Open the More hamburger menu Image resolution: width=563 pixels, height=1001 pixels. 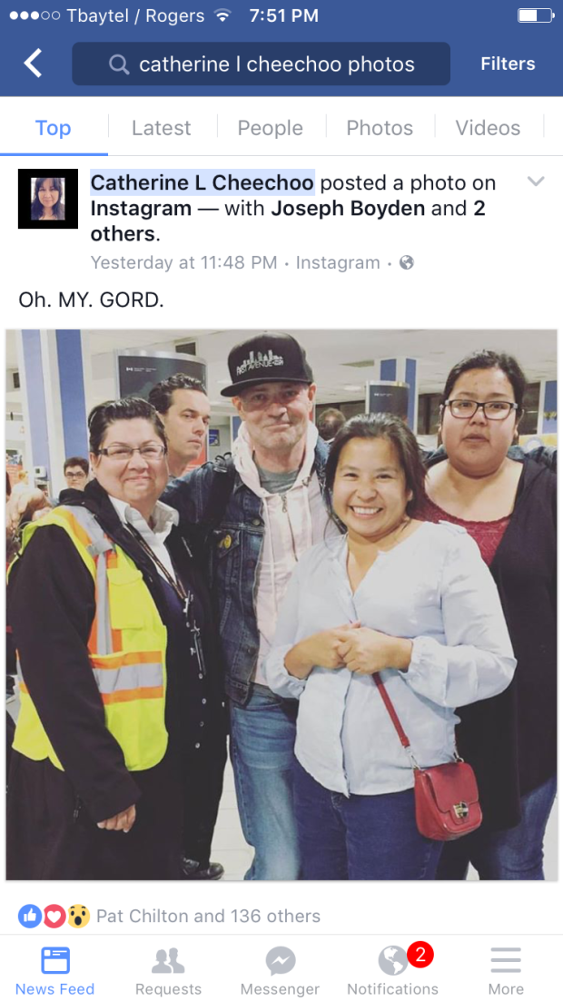pos(506,959)
